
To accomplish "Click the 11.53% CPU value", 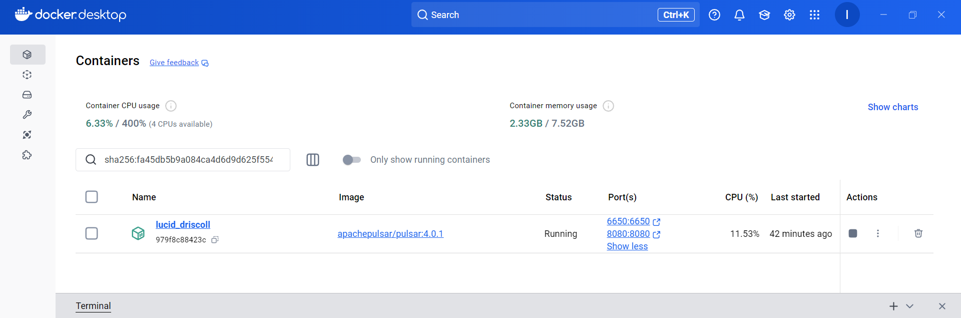I will [x=745, y=234].
